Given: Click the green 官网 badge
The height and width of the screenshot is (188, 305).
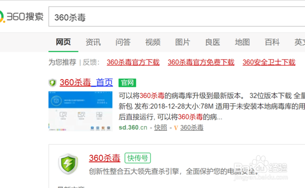Looking at the screenshot, I should [x=127, y=83].
